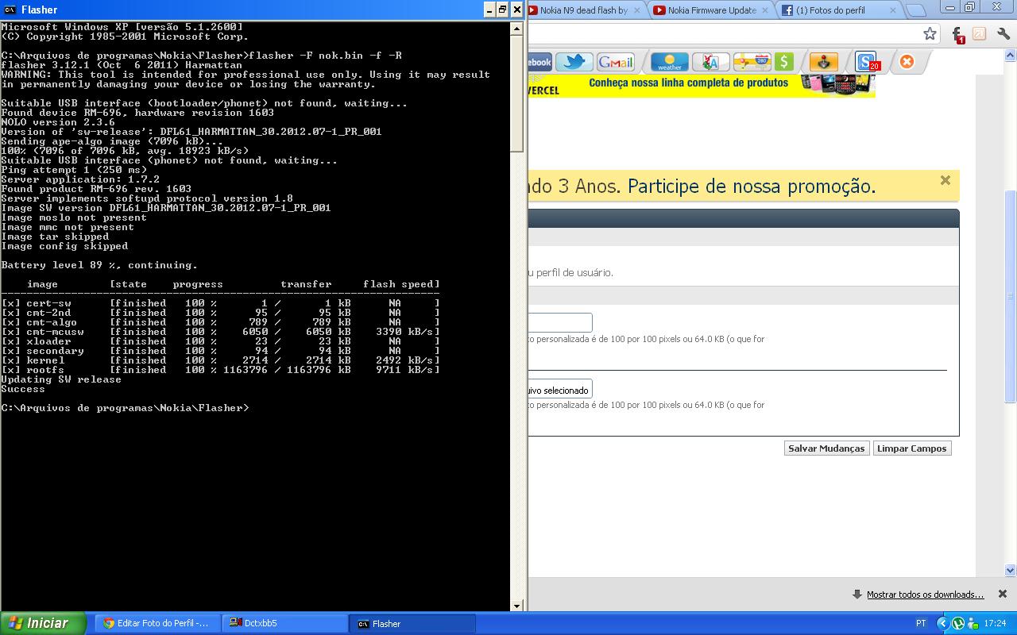Click Mostrar todos os downloads link
This screenshot has height=635, width=1017.
[925, 595]
